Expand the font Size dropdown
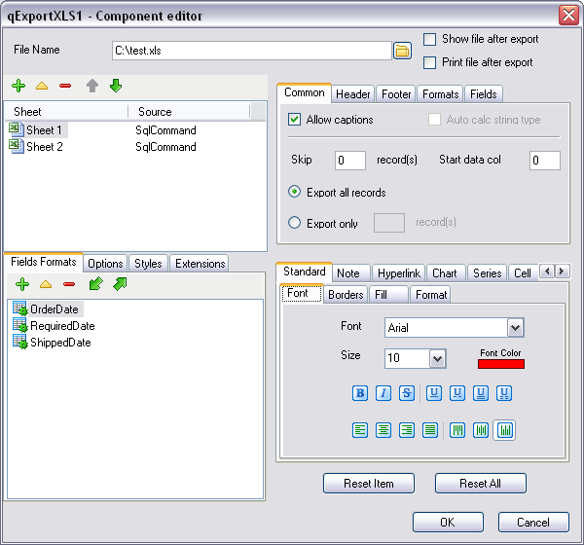Viewport: 584px width, 545px height. 437,359
